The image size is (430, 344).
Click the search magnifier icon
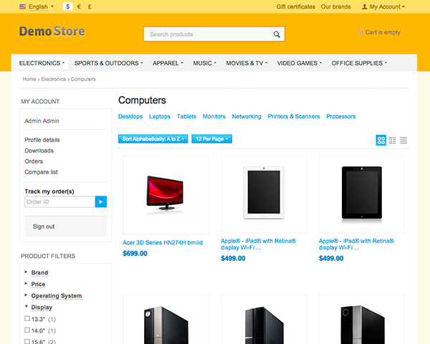click(x=277, y=34)
